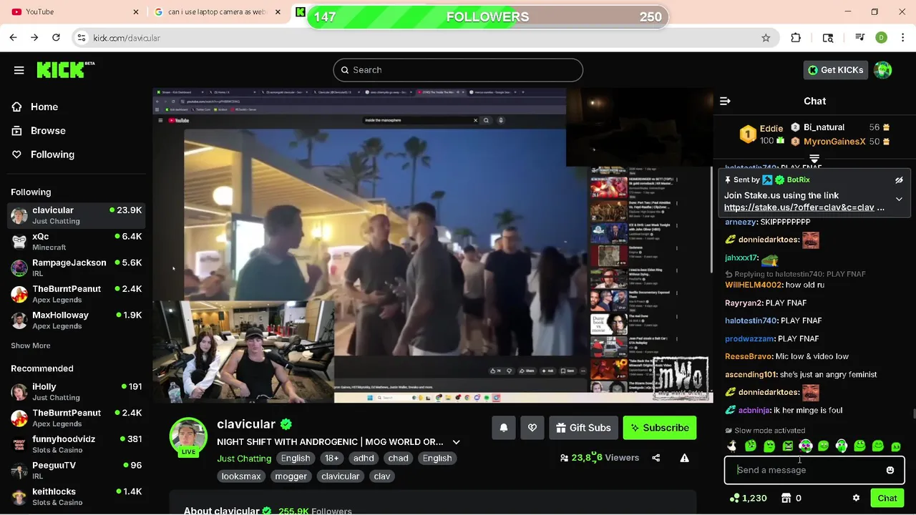Click the 1,230 channel points icon
The image size is (916, 515).
coord(734,498)
